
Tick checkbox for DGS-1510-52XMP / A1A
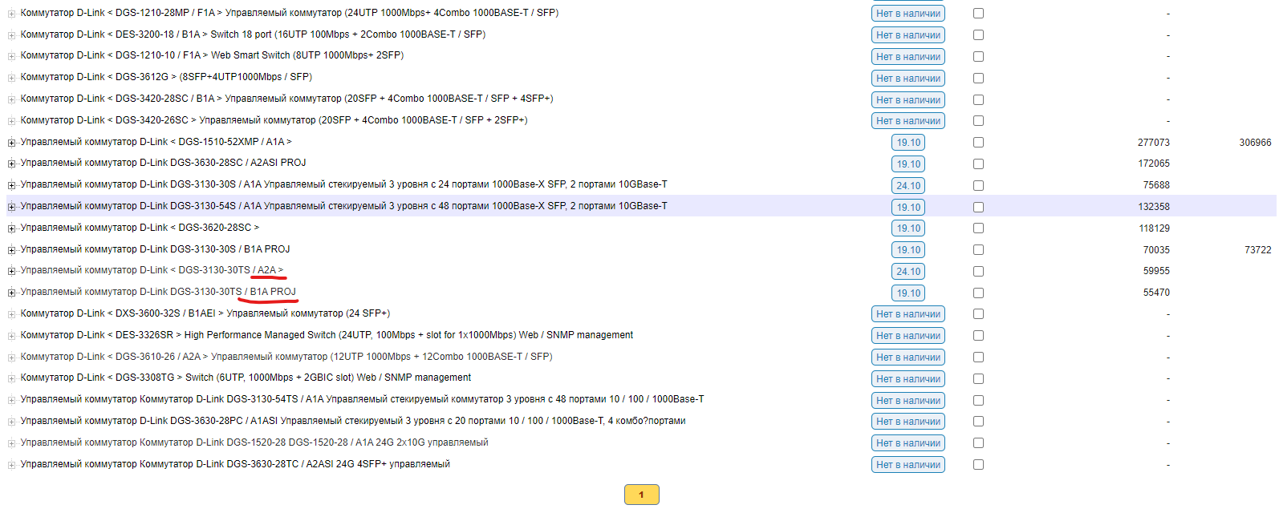978,143
